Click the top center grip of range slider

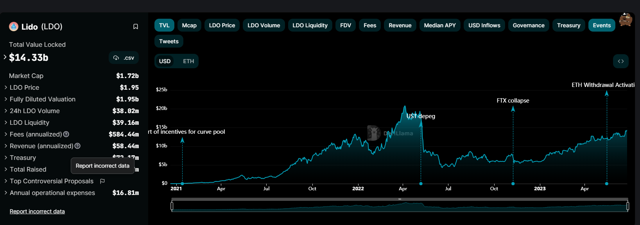point(400,199)
